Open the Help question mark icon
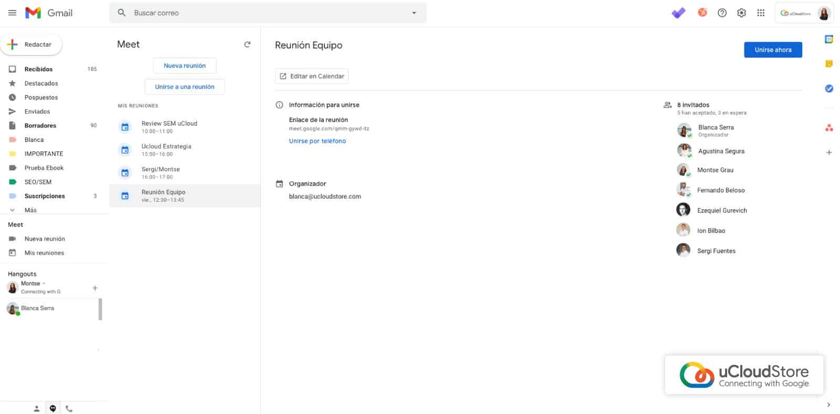 (722, 13)
